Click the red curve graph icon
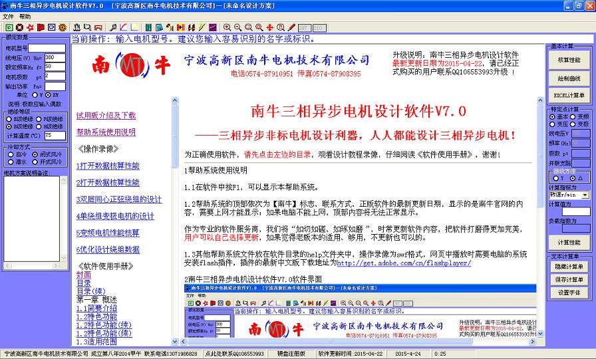 pos(124,27)
